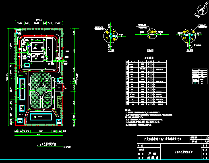Click the circular tree planter in garden center

coord(41,90)
